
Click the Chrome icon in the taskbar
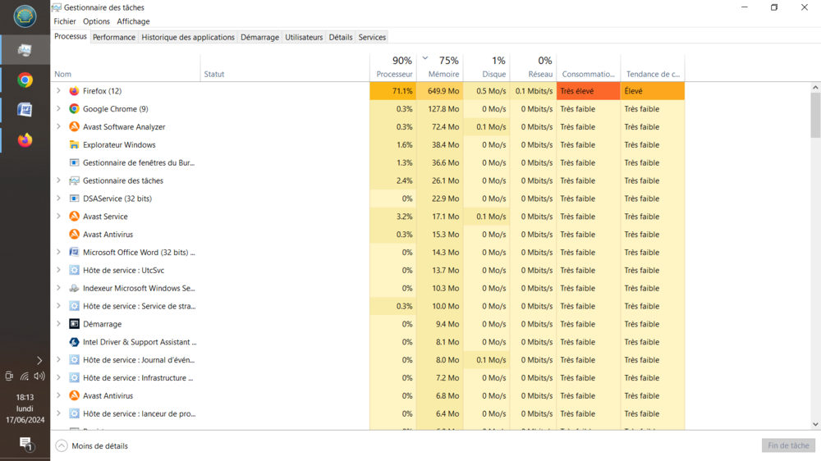click(x=25, y=80)
